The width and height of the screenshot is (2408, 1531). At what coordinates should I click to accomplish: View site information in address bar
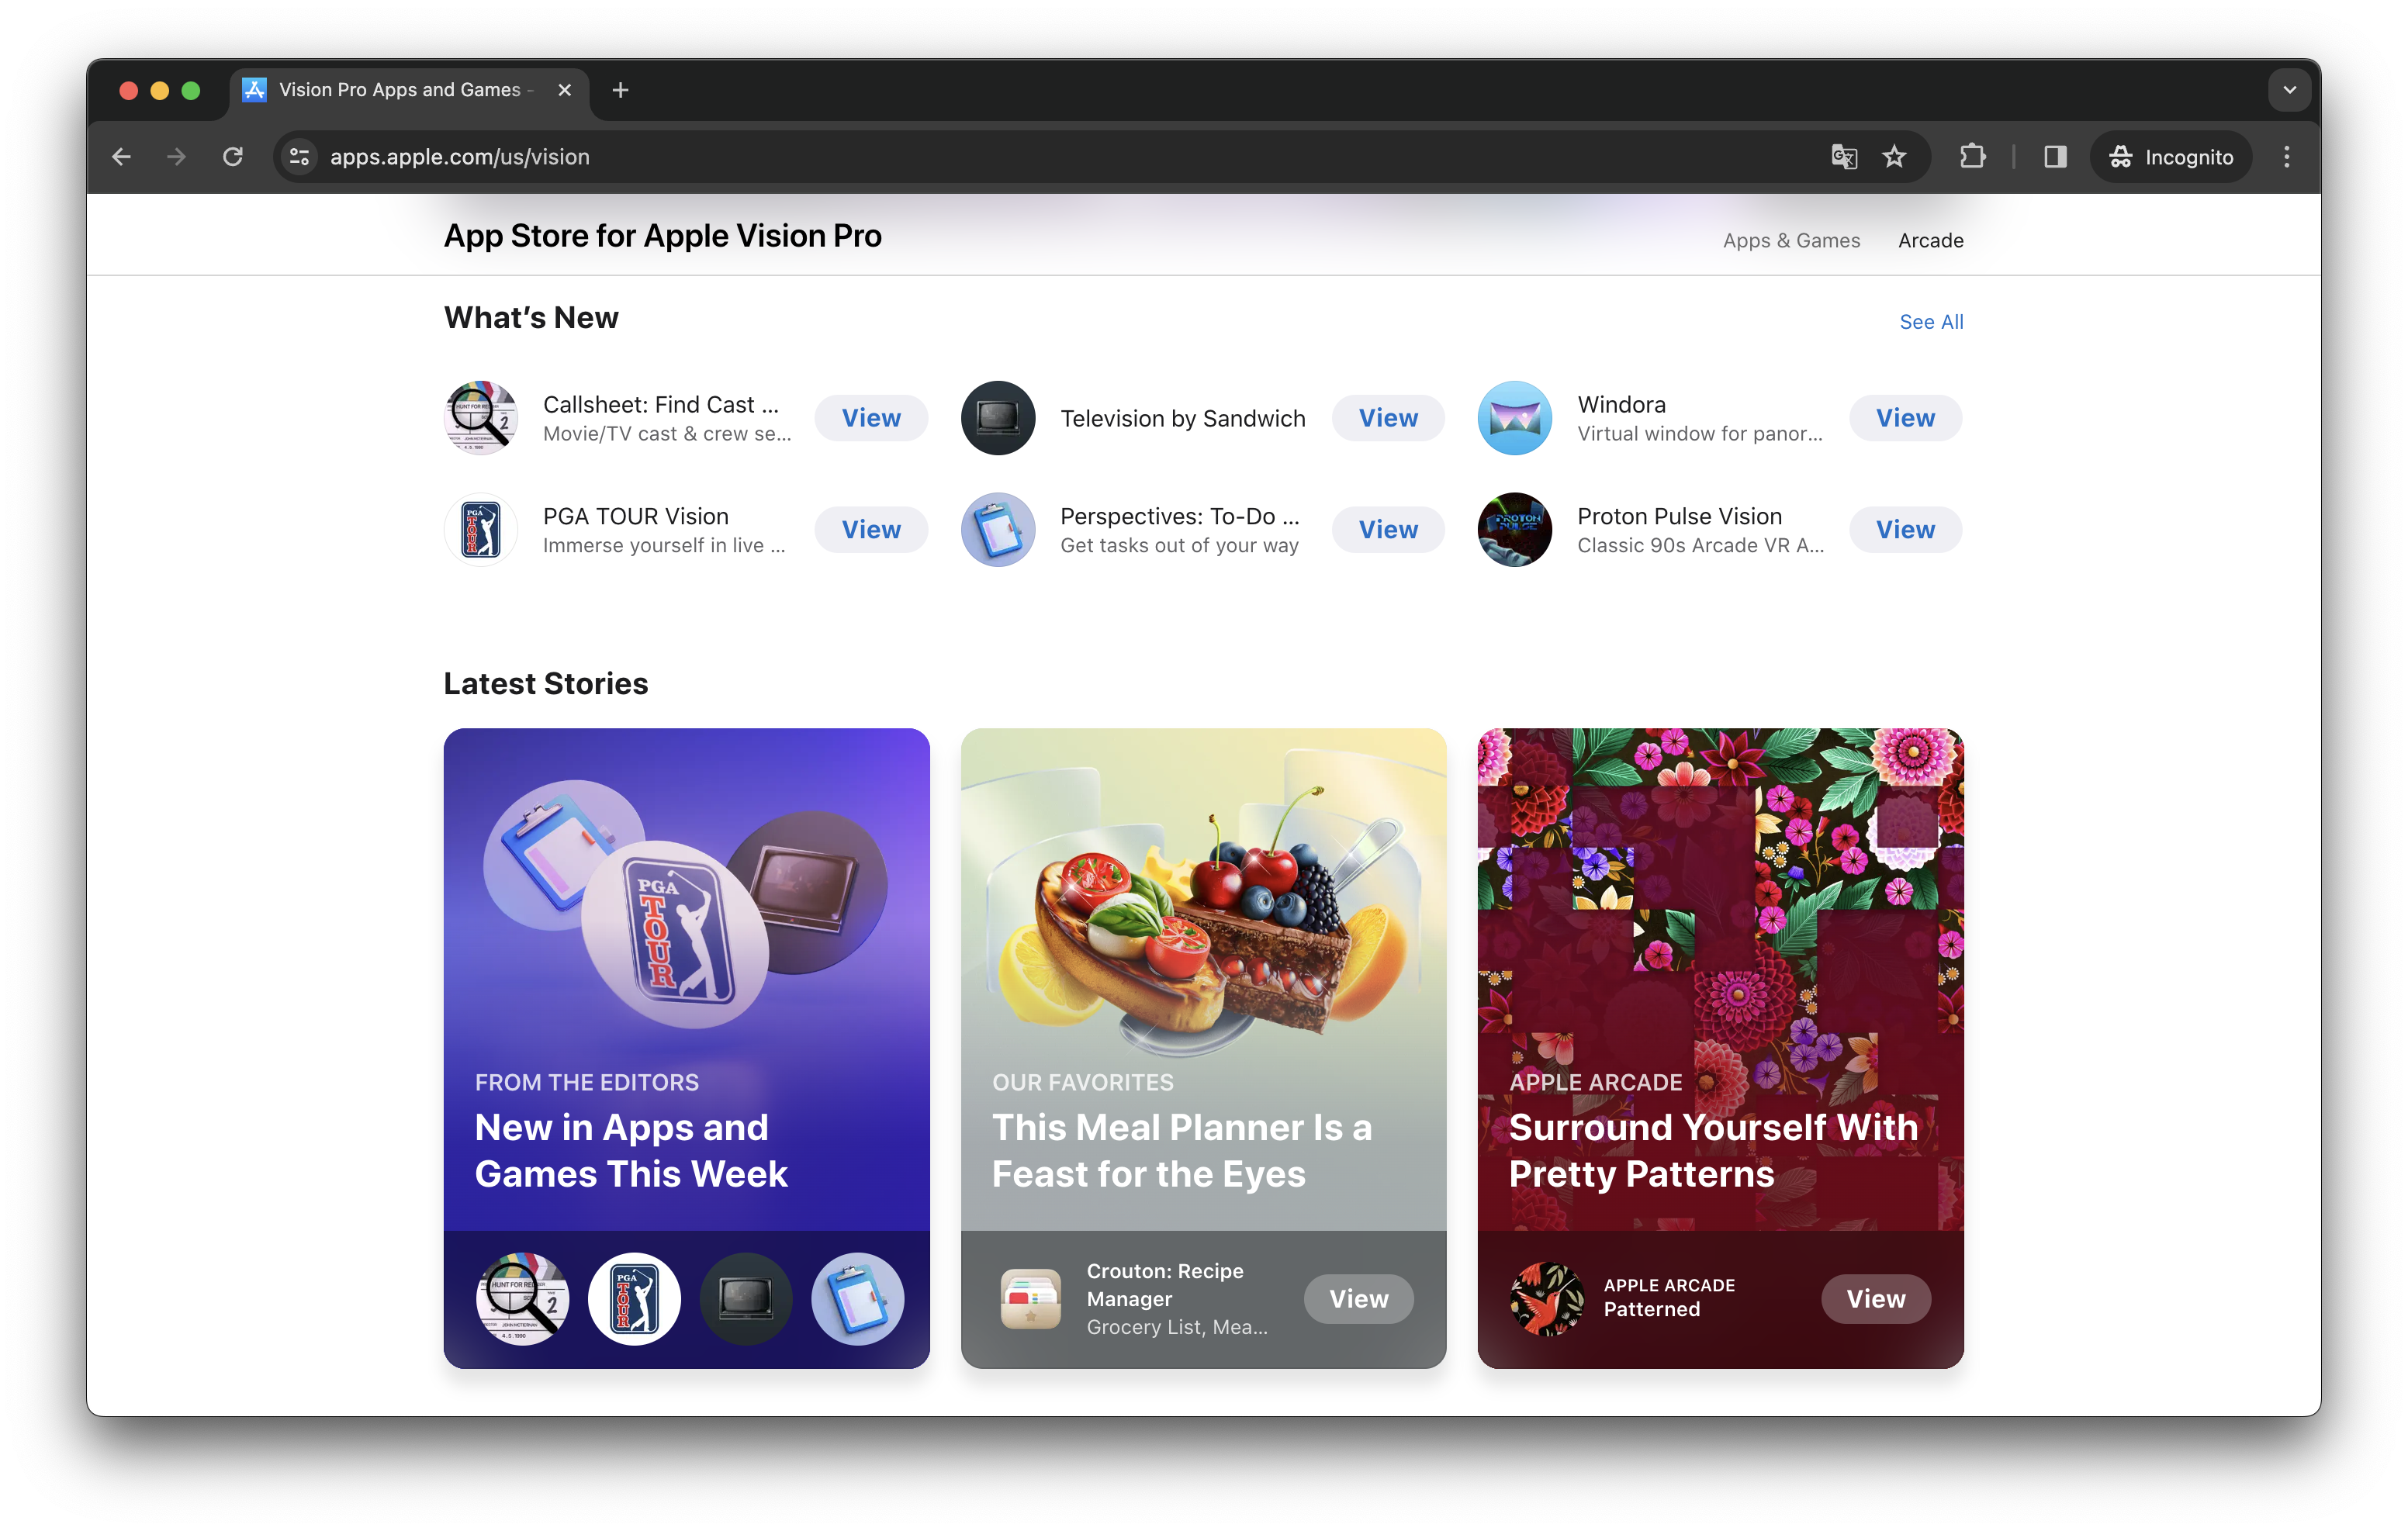click(x=299, y=157)
